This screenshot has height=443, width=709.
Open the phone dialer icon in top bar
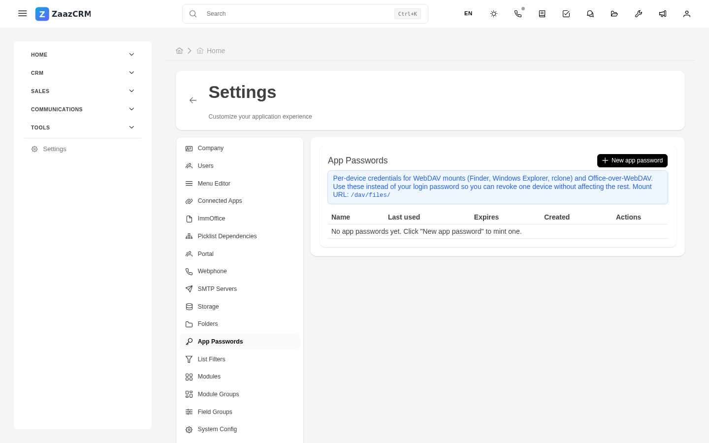pos(518,14)
